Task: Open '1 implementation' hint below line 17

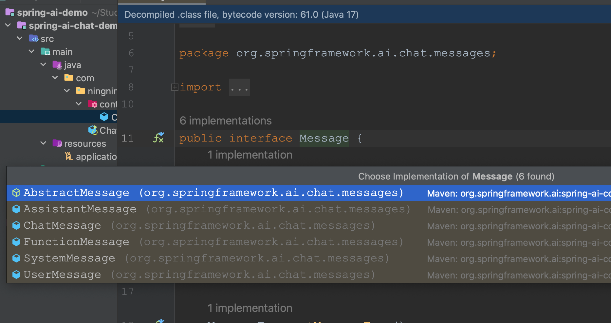Action: point(250,308)
